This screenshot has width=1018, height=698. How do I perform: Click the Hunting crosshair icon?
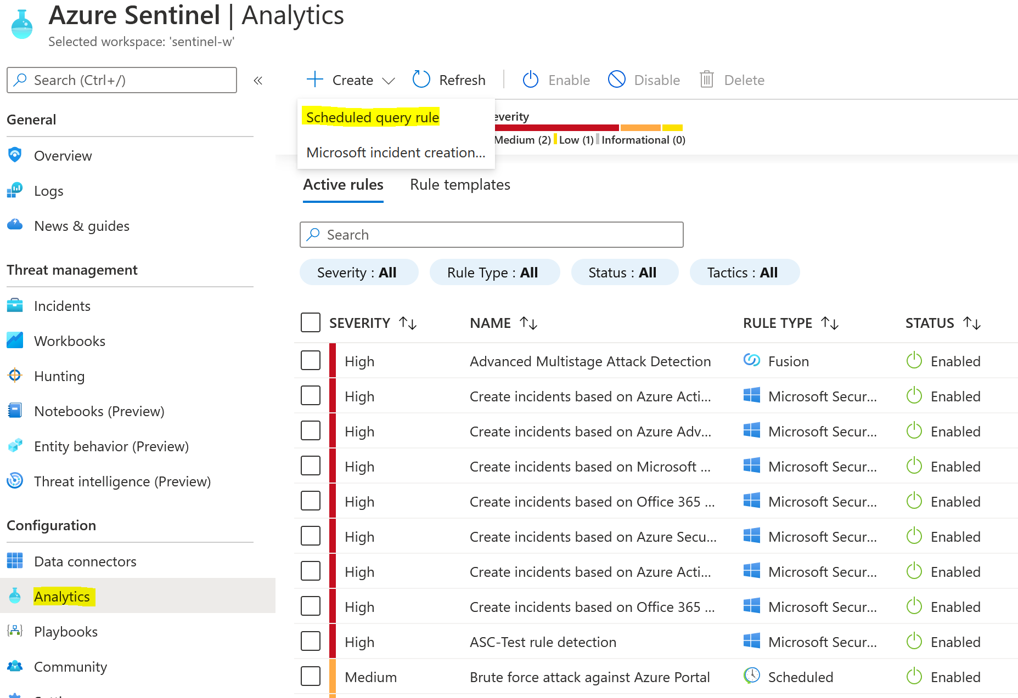[15, 376]
